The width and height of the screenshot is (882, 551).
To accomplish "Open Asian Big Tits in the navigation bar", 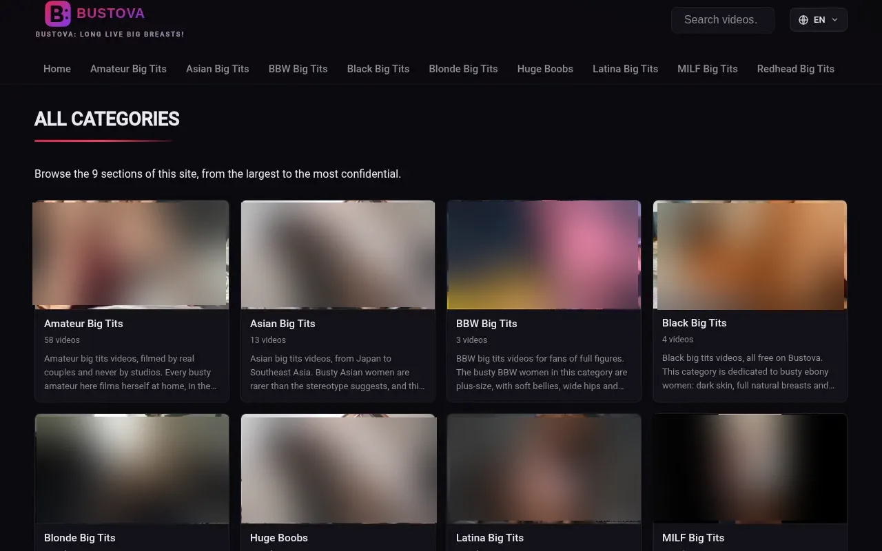I will point(218,69).
